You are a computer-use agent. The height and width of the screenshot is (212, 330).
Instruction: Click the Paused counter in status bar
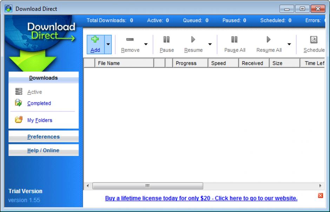(234, 20)
